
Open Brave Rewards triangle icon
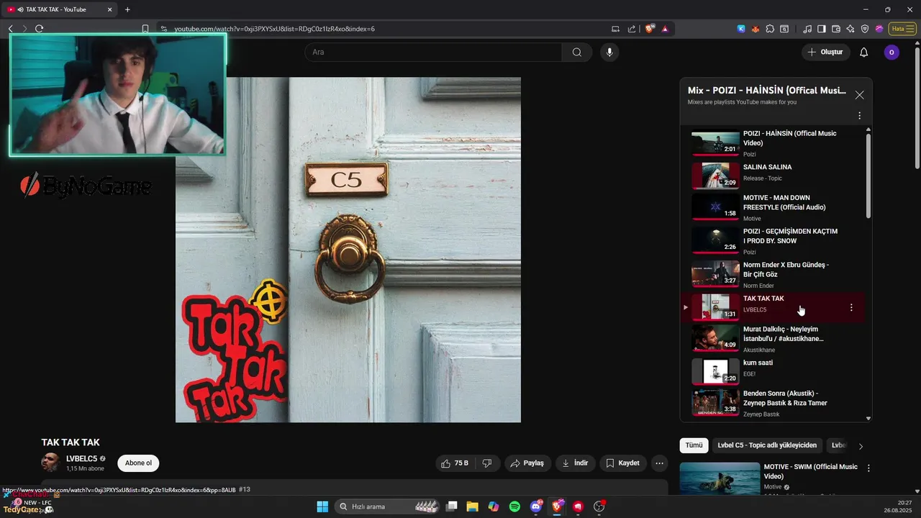665,29
